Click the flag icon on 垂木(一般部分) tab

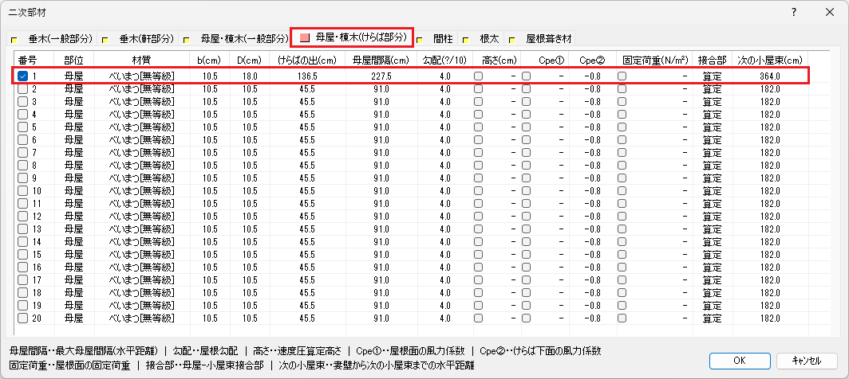pos(14,38)
